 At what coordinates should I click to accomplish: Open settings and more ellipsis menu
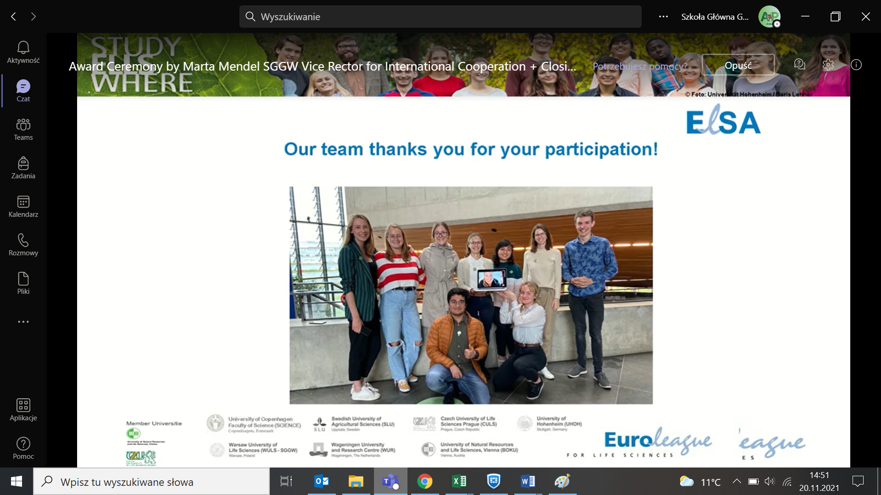pos(664,16)
